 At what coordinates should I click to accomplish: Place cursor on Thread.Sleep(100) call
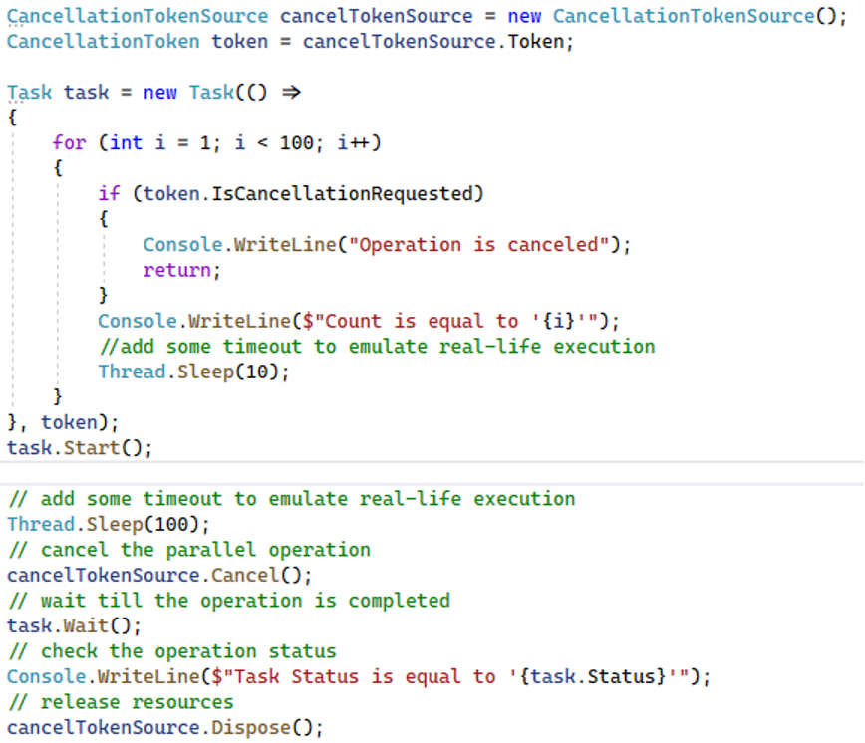[109, 524]
